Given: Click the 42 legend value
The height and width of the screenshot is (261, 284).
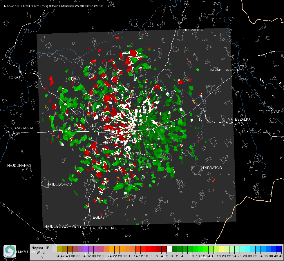Looking at the screenshot, I should click(281, 256).
